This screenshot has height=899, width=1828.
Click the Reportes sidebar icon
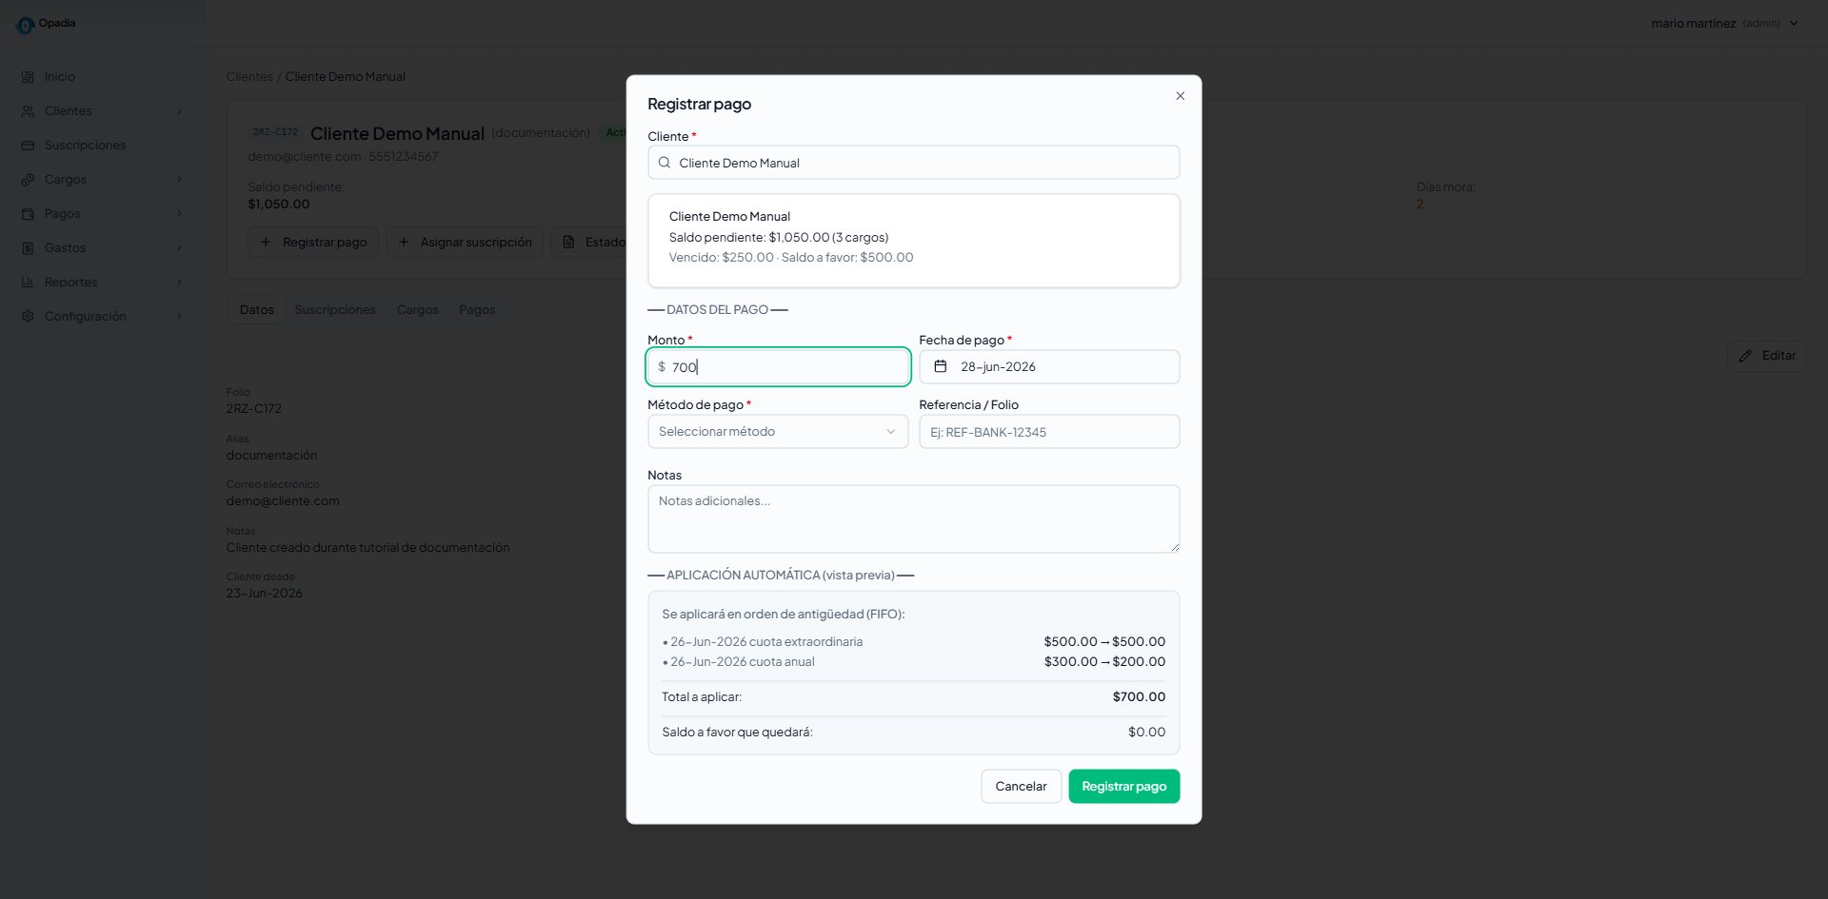pyautogui.click(x=28, y=283)
